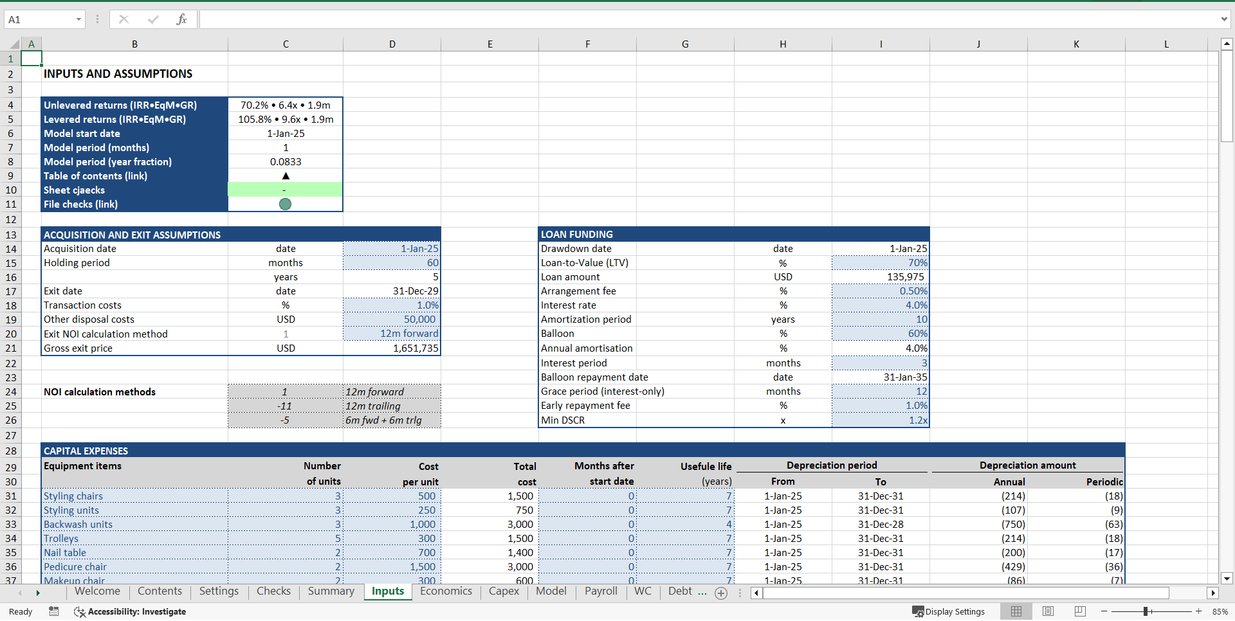Select the Arrangement fee 0.50% cell
The height and width of the screenshot is (621, 1235).
[881, 291]
